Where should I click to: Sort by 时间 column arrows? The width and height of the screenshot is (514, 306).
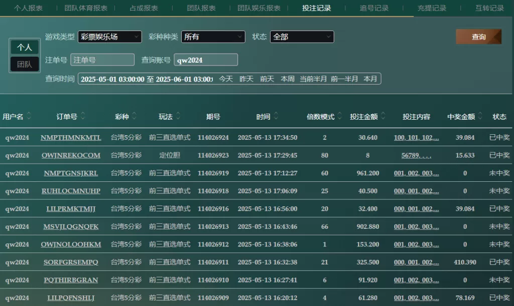point(276,116)
